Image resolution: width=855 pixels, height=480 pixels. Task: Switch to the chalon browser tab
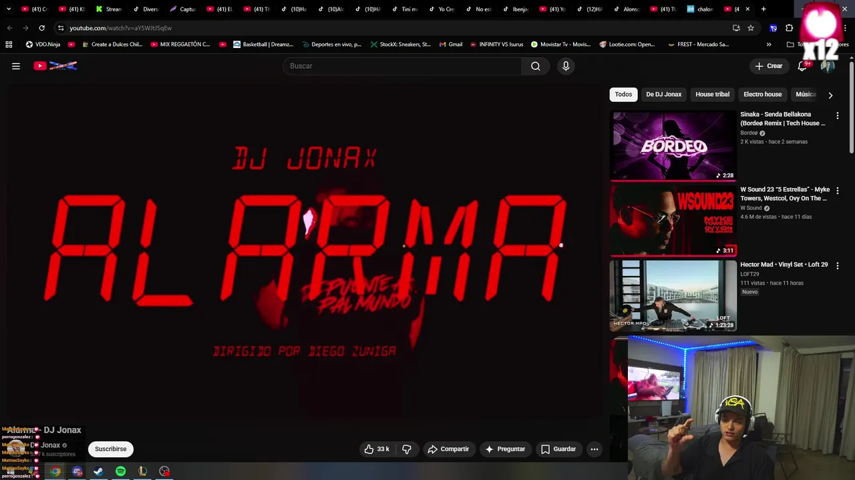point(700,9)
